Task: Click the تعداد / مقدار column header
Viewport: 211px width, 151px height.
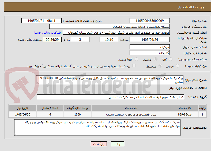Action: (50, 108)
